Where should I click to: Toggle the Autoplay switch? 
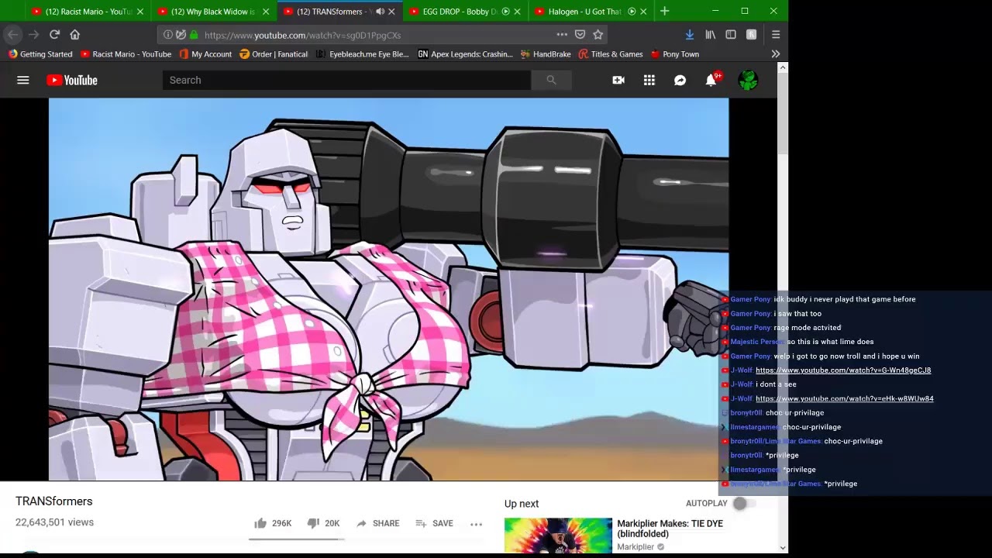pos(743,504)
